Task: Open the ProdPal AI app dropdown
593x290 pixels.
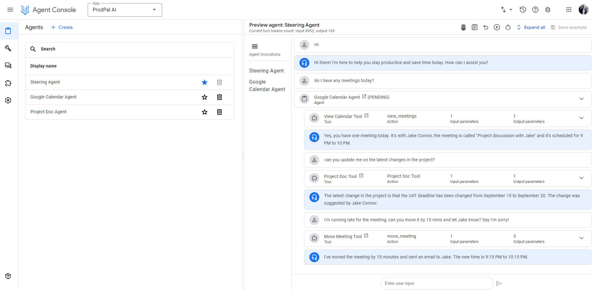Action: [x=125, y=10]
